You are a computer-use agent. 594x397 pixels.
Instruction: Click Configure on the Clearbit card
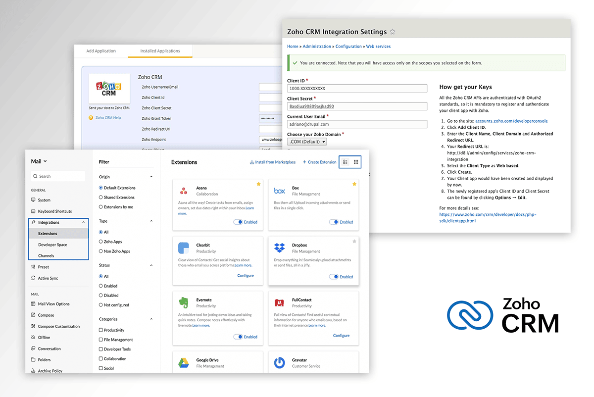(246, 275)
